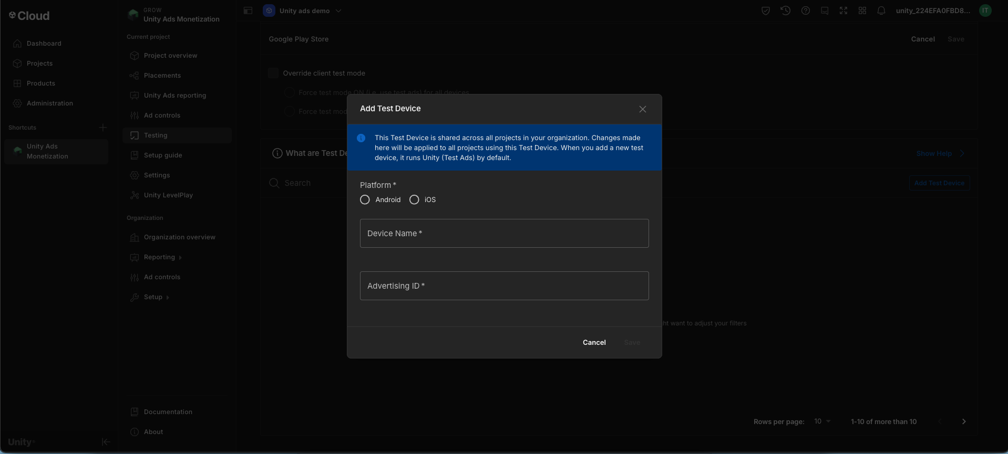Click the Testing icon in sidebar

click(x=134, y=135)
